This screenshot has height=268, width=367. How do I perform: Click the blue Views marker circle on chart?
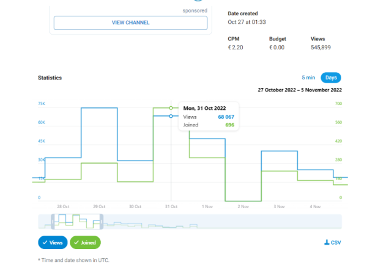[x=171, y=116]
